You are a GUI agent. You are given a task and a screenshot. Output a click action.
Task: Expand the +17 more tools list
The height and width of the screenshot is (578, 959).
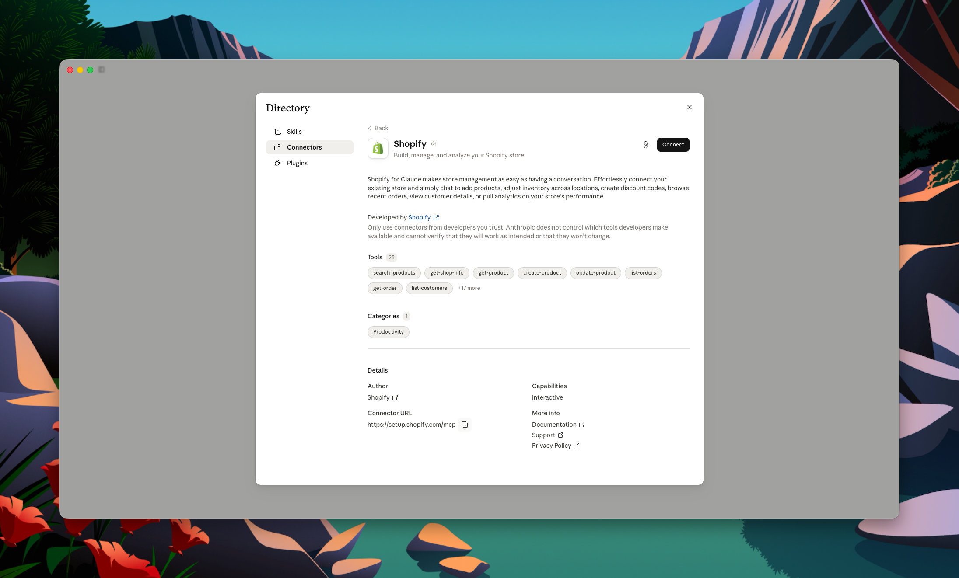tap(469, 288)
